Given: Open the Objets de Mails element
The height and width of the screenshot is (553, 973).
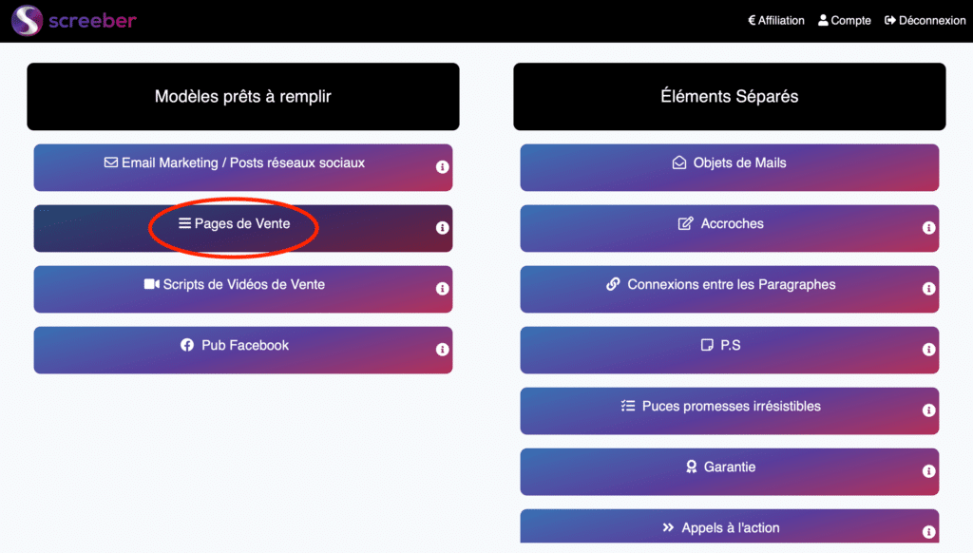Looking at the screenshot, I should 729,163.
